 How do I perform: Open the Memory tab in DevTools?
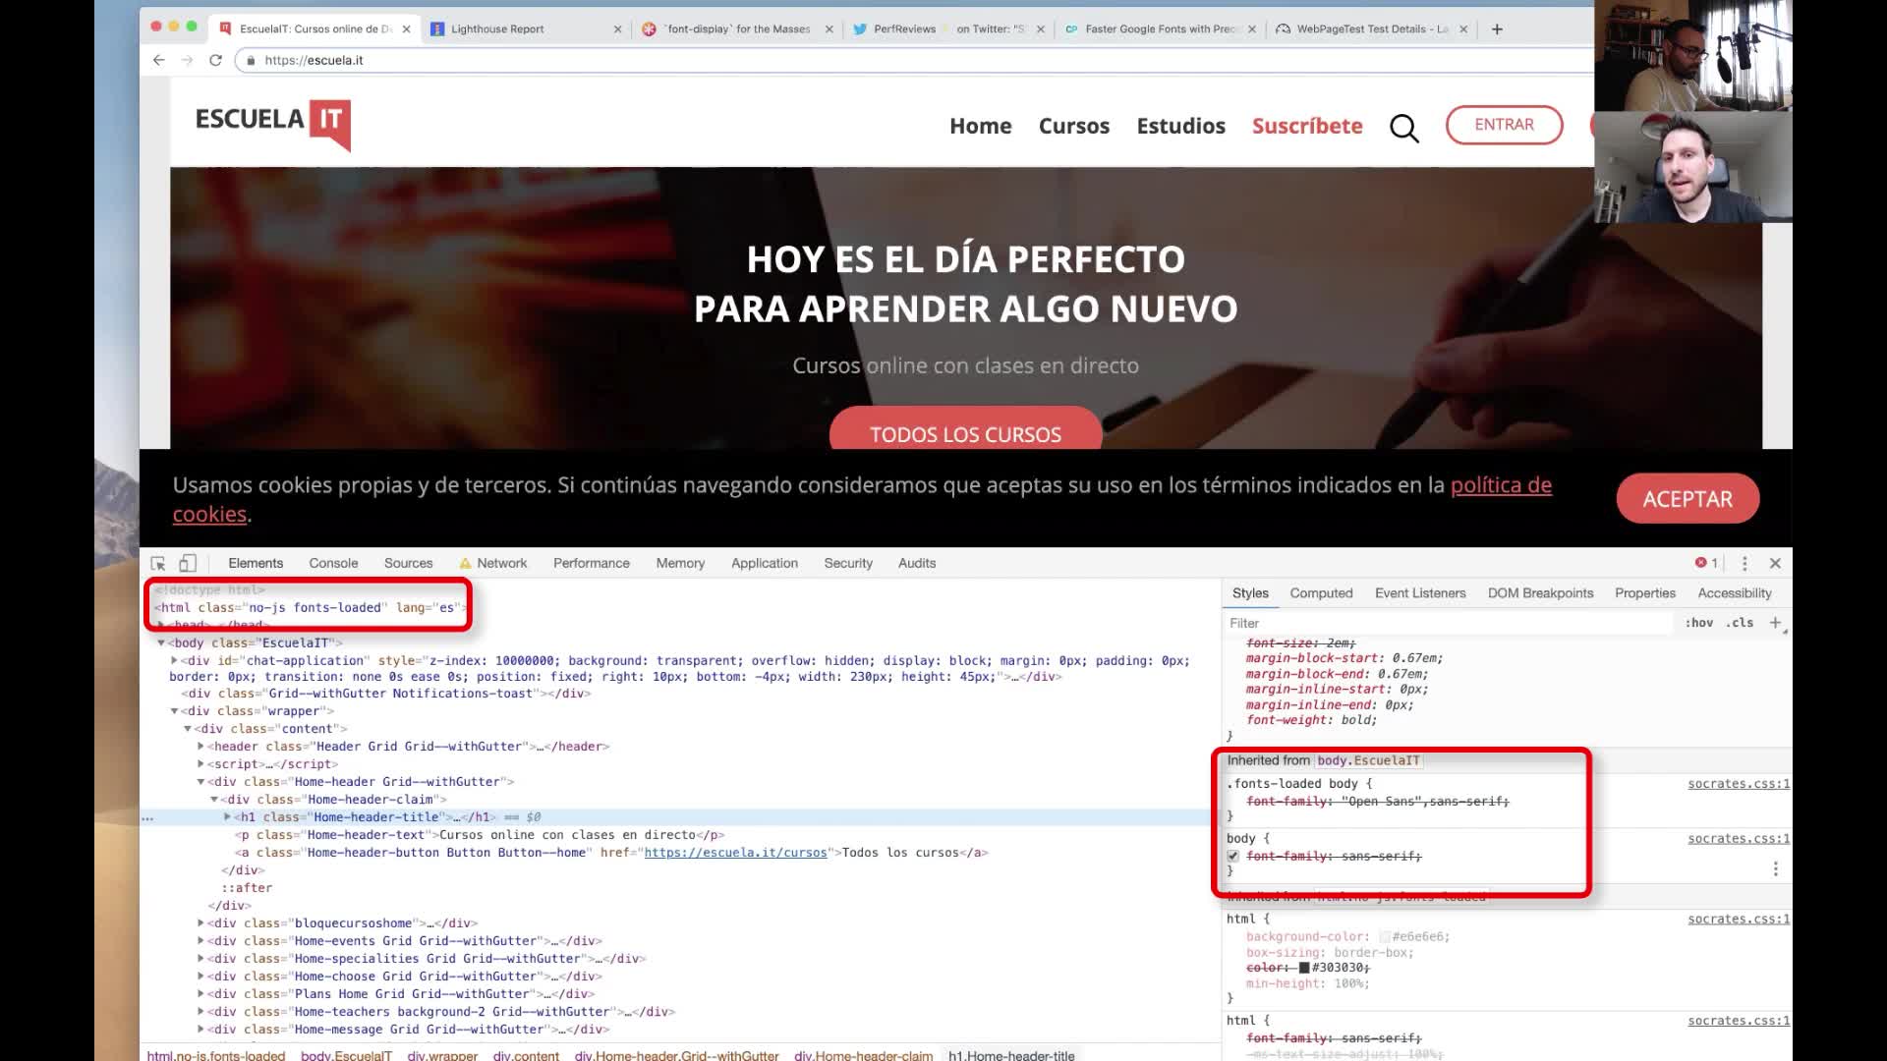(x=680, y=563)
